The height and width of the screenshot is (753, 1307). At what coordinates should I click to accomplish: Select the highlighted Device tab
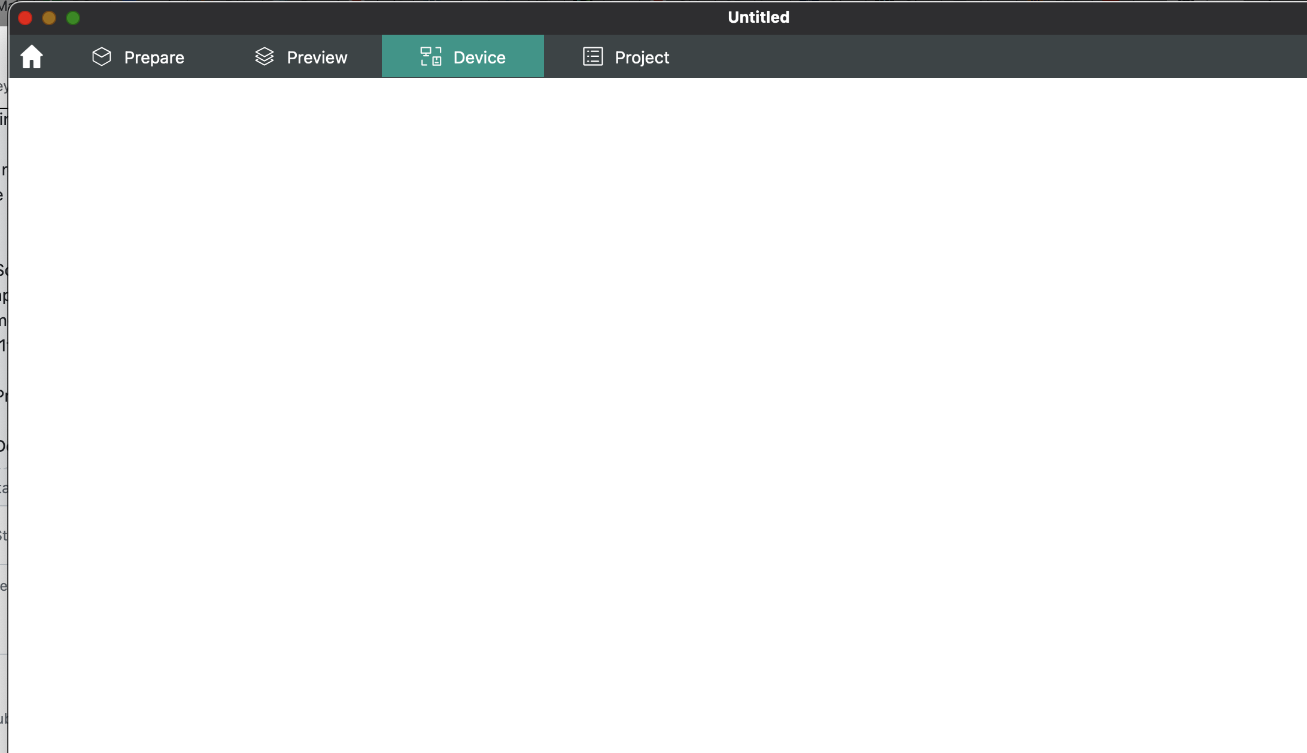coord(463,57)
